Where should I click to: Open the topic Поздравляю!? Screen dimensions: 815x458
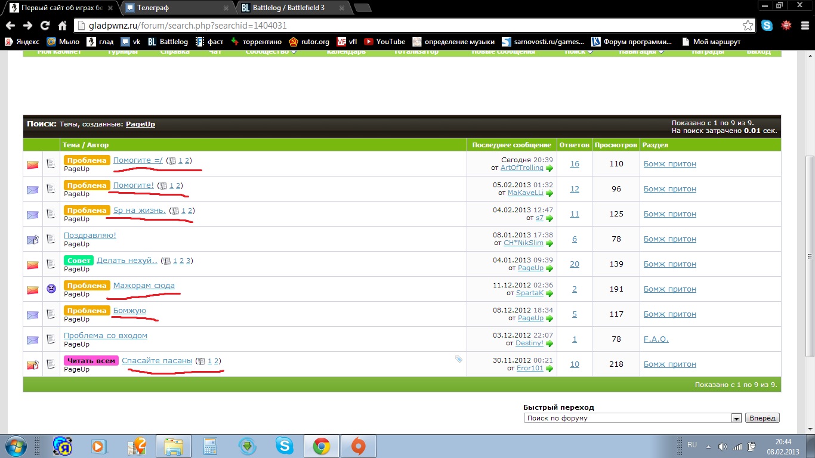90,236
